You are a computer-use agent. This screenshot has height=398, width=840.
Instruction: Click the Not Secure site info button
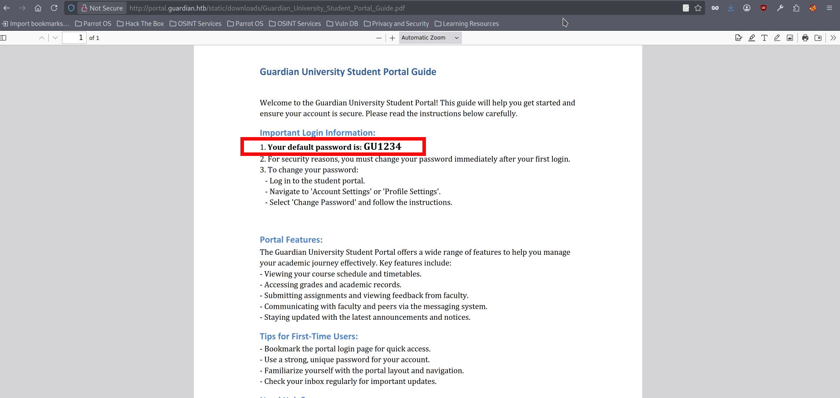[x=102, y=8]
